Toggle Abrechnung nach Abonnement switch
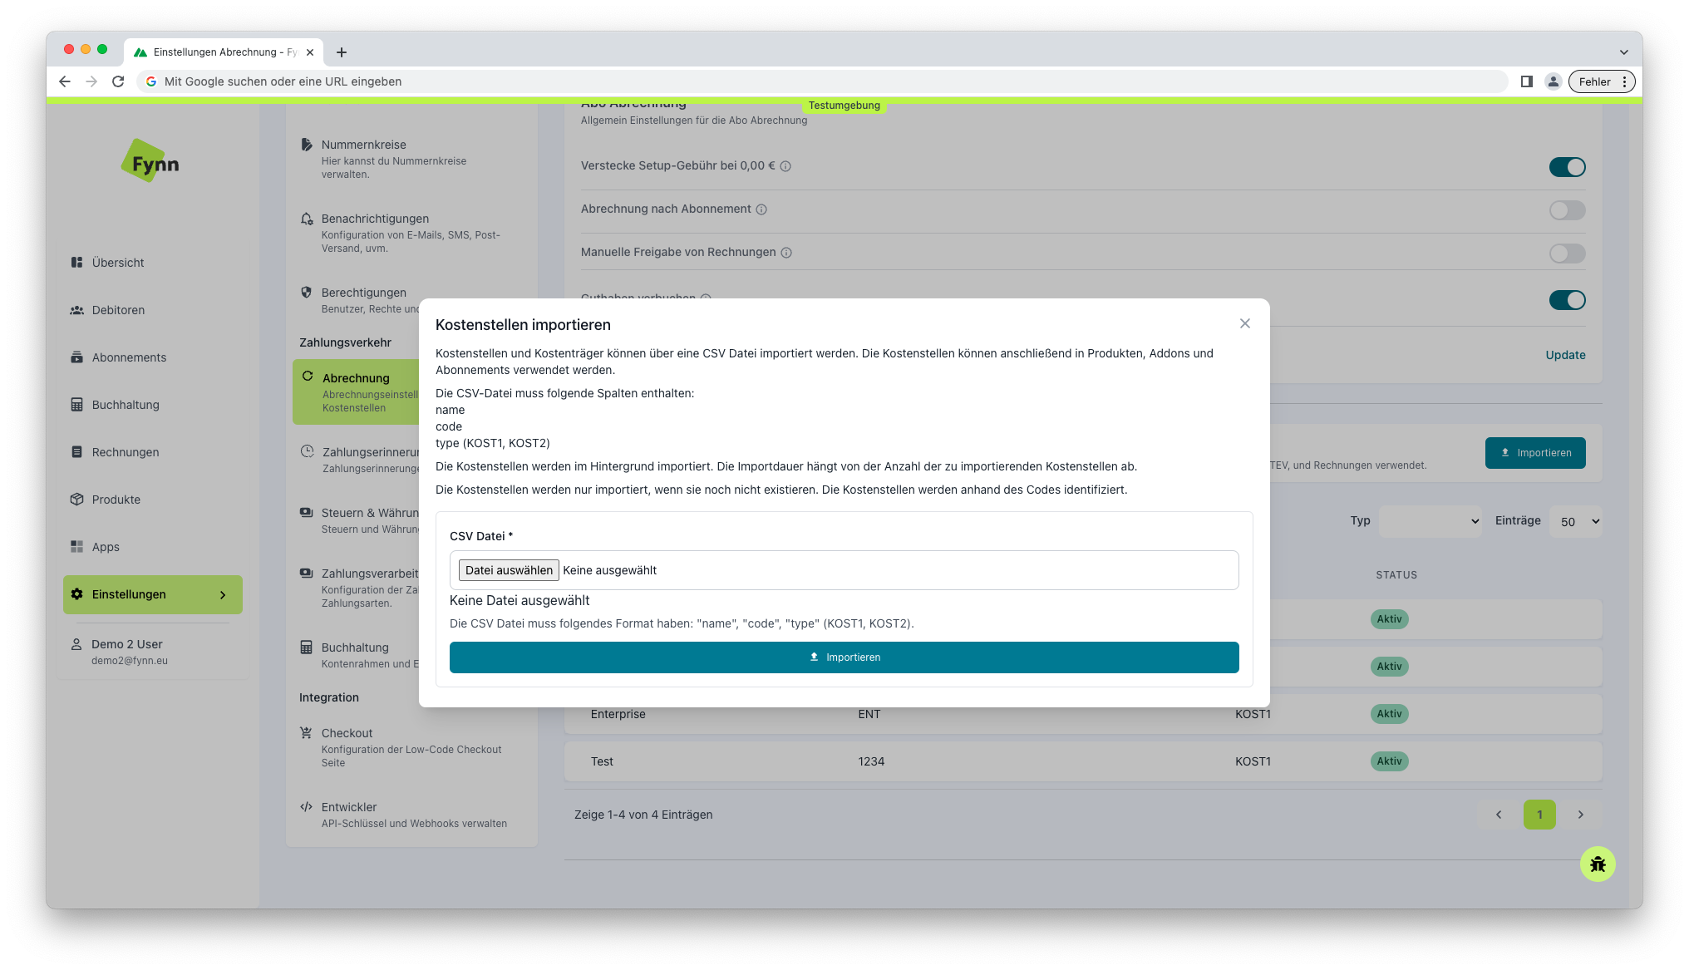This screenshot has width=1689, height=970. point(1567,209)
